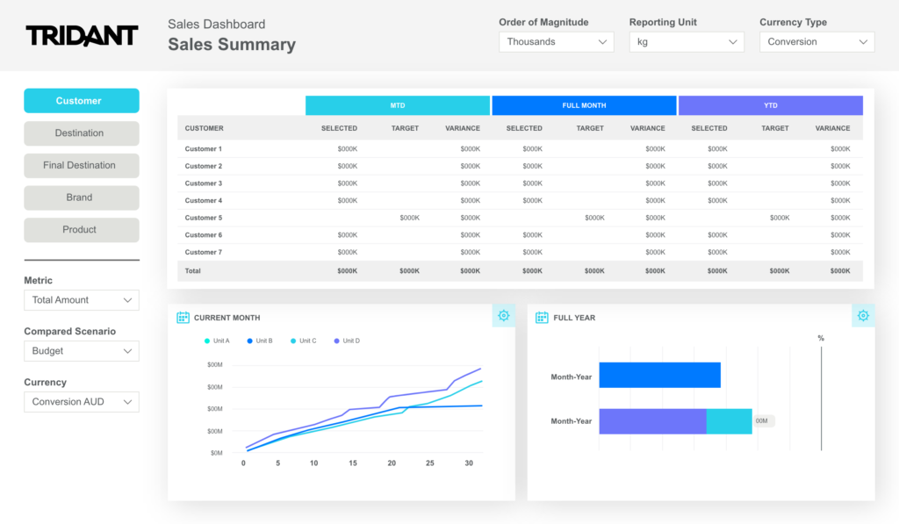
Task: Click the calendar icon beside Current Month
Action: [183, 318]
